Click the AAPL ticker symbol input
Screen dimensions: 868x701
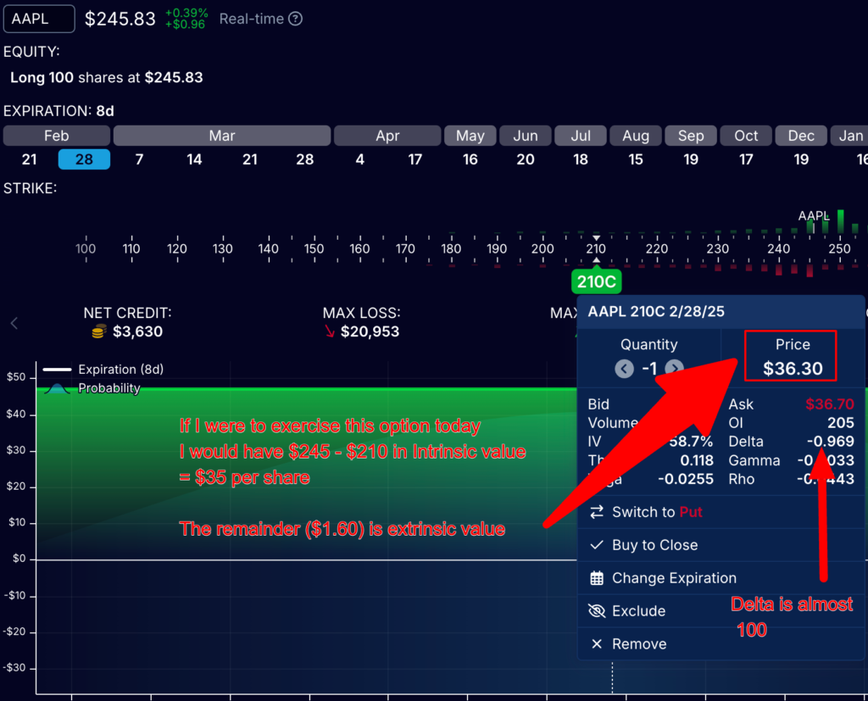(39, 19)
